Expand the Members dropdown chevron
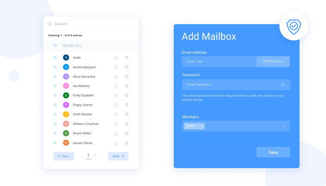 click(x=284, y=126)
